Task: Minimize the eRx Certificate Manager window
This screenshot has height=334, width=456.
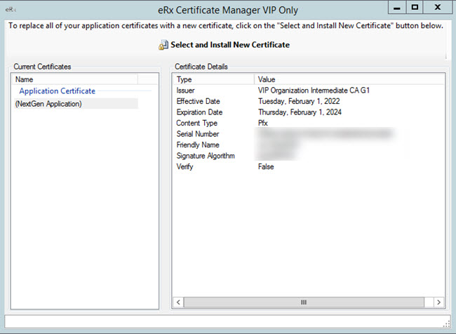Action: (x=397, y=7)
